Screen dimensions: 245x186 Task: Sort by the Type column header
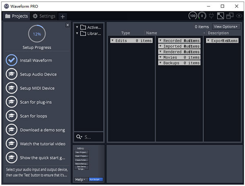click(125, 33)
